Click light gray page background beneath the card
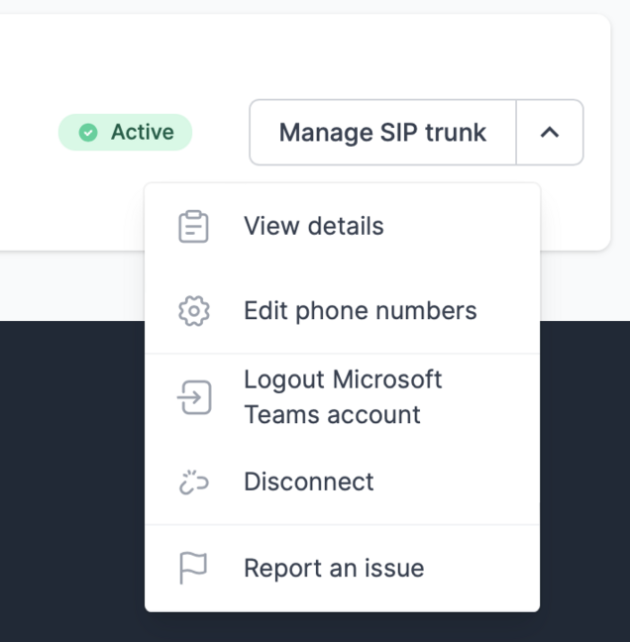Screen dimensions: 630x642 coord(69,287)
